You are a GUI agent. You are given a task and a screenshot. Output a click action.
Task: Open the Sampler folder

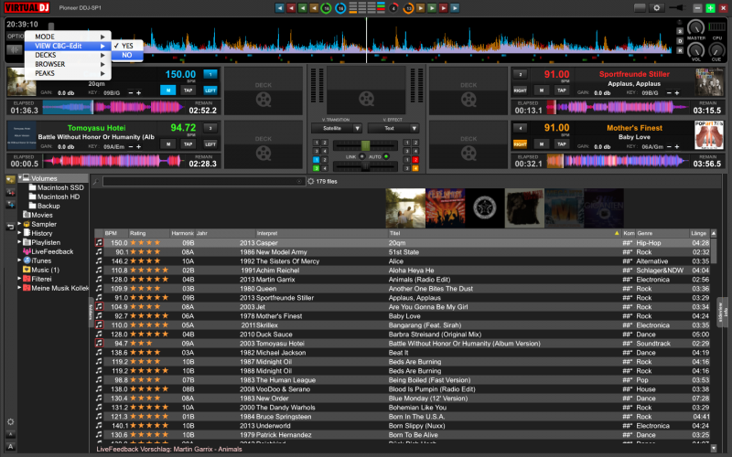[x=43, y=224]
